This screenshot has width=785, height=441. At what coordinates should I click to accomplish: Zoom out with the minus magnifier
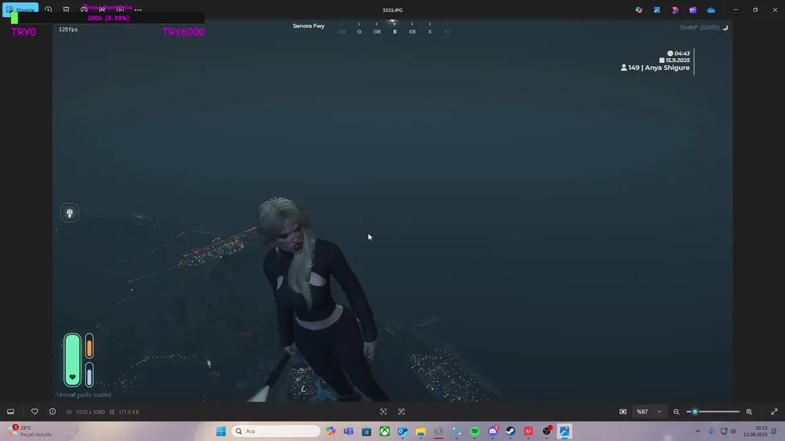tap(676, 412)
